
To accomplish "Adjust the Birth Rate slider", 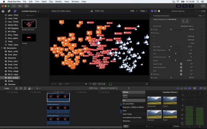I will [171, 47].
